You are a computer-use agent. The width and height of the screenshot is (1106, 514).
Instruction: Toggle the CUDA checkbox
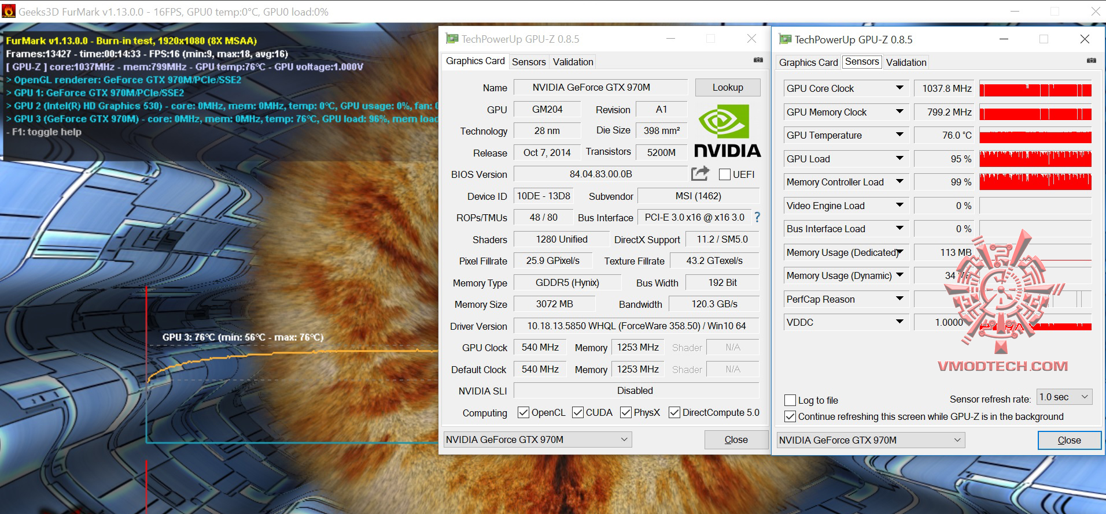(578, 412)
